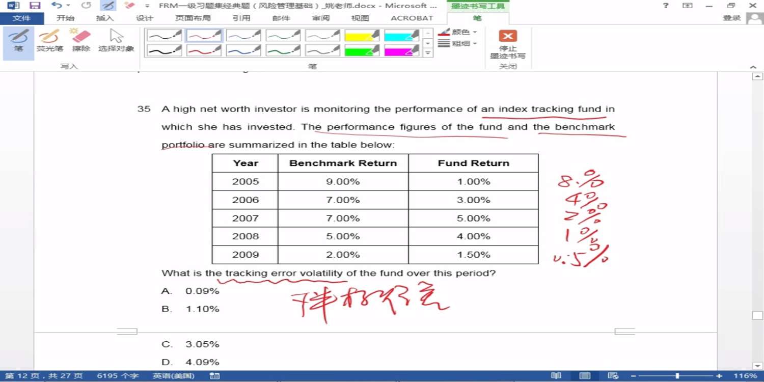Switch to Read Mode view in status bar
This screenshot has height=382, width=764.
(556, 376)
